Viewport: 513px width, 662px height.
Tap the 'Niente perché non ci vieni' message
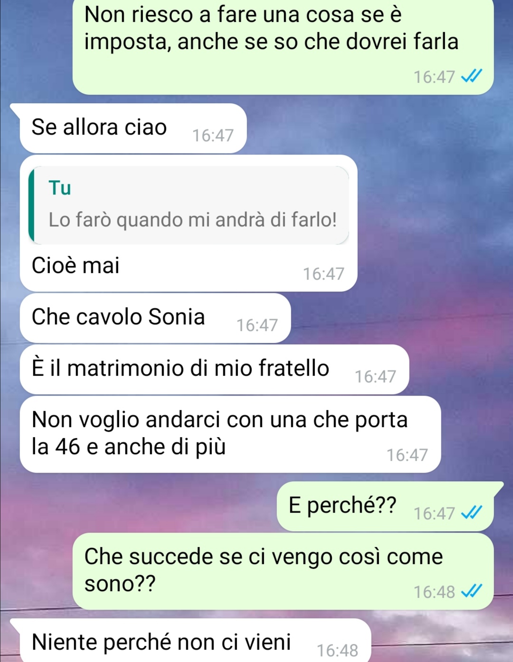(x=195, y=640)
